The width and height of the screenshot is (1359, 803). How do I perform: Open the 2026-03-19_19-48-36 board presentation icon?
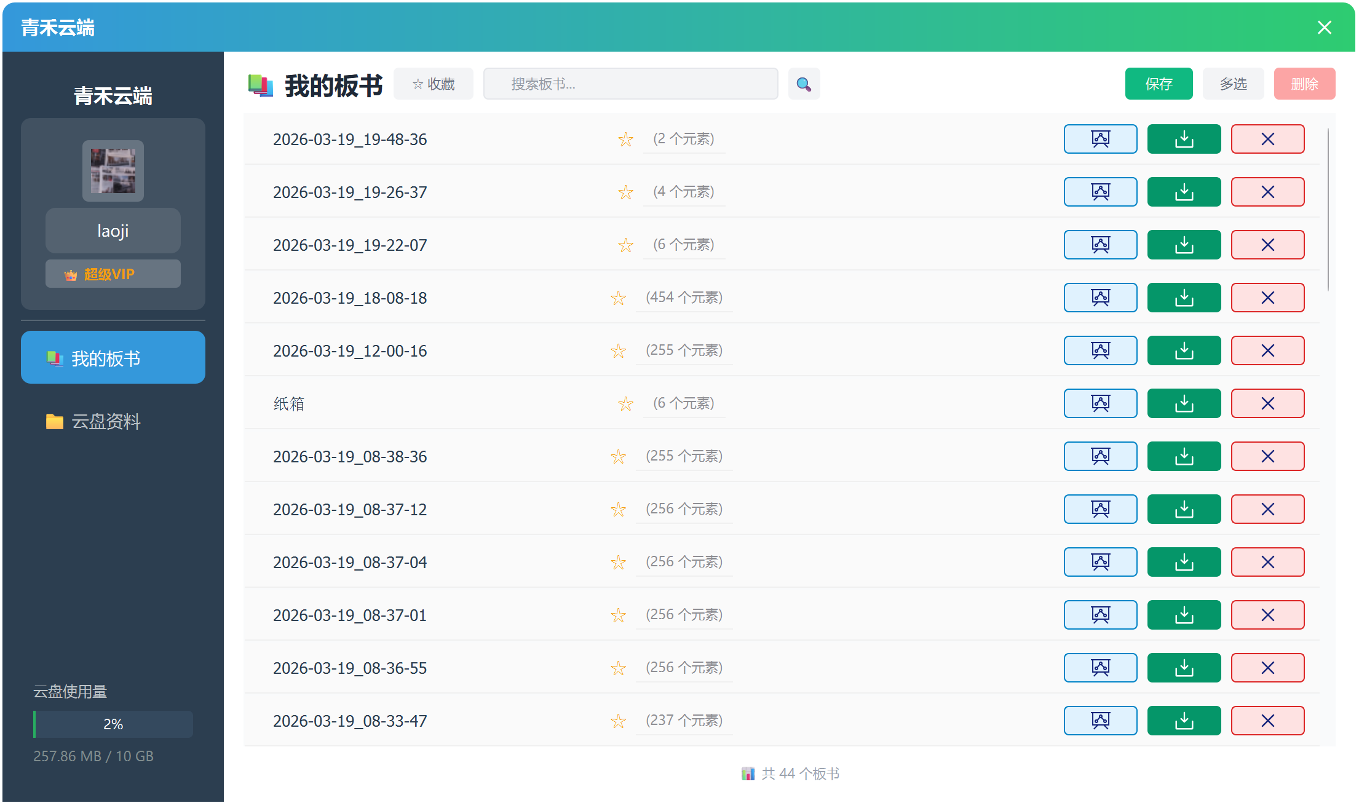pos(1100,139)
